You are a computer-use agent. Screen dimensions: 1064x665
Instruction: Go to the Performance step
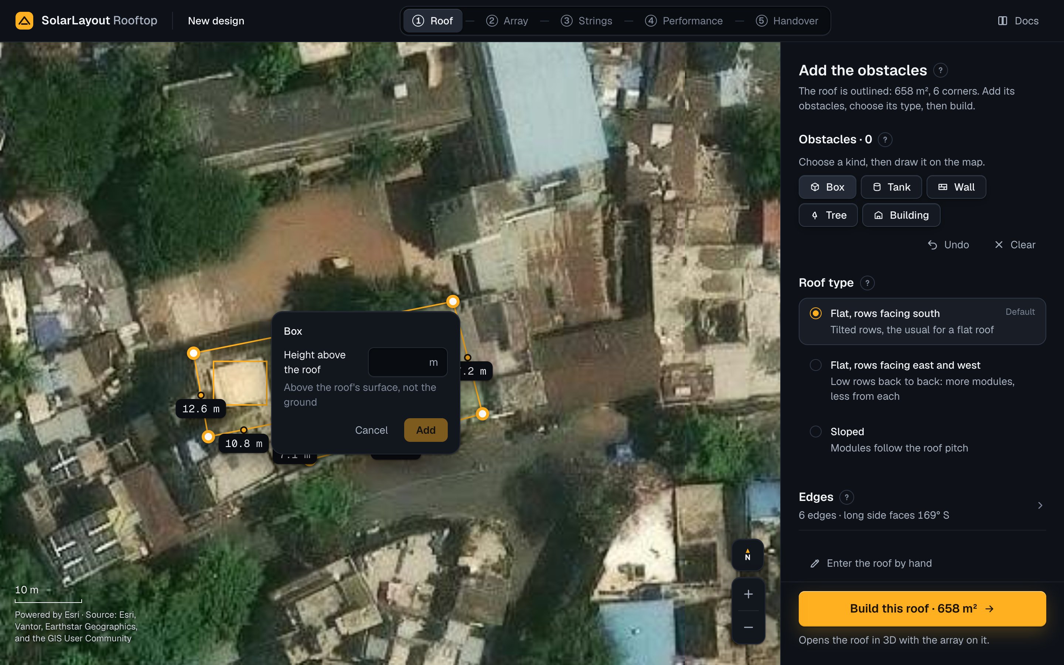pyautogui.click(x=684, y=21)
